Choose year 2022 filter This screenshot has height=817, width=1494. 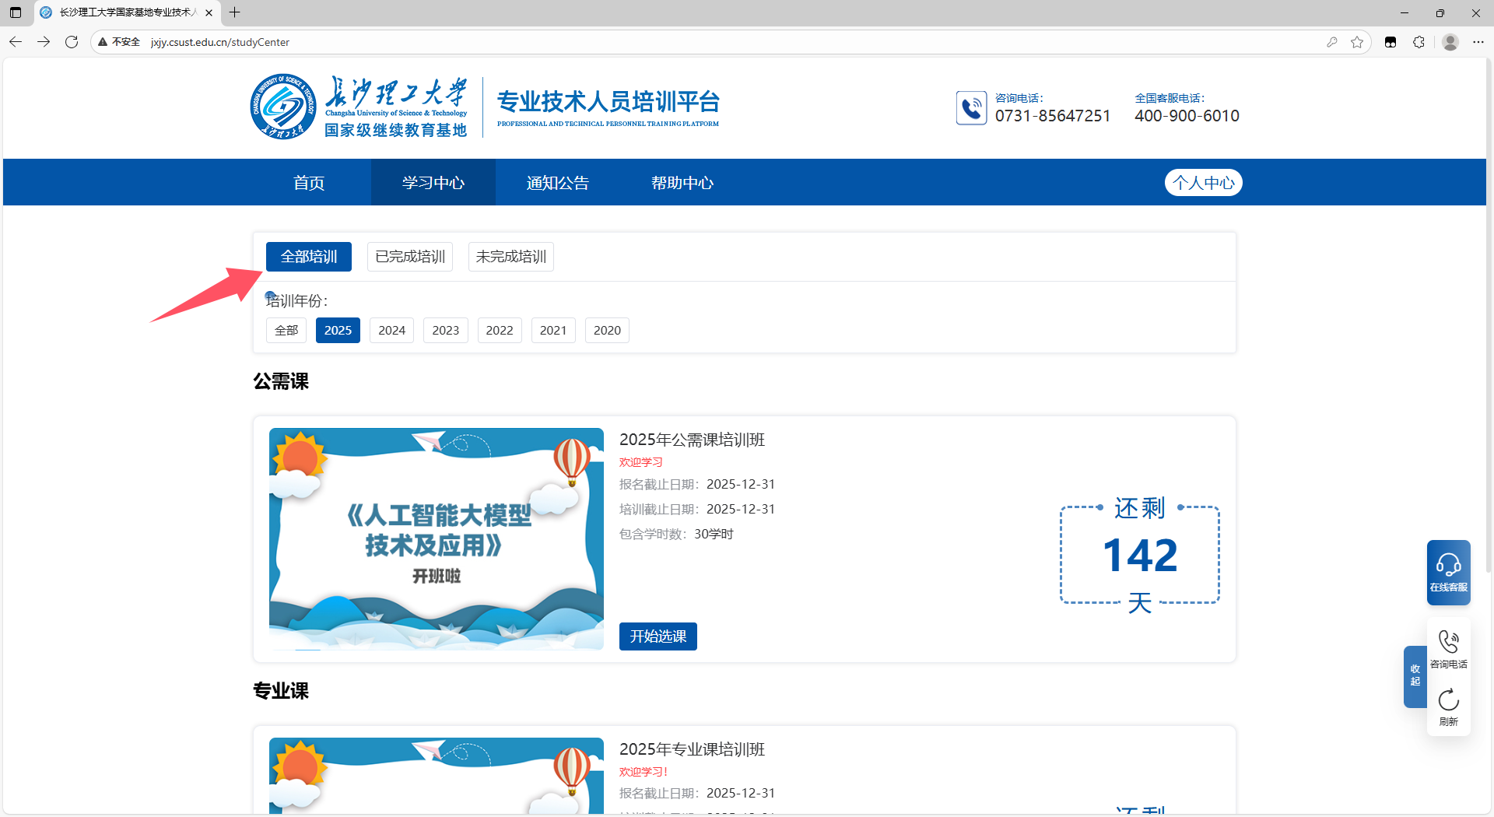tap(499, 331)
